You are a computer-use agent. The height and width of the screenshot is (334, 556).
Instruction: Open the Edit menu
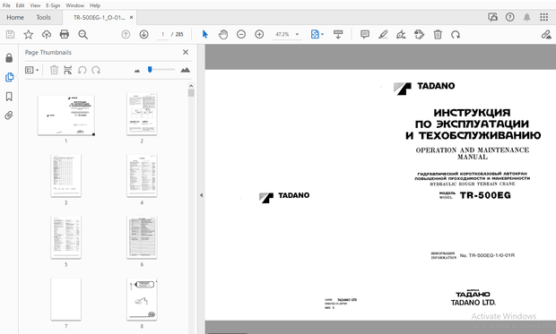(20, 5)
